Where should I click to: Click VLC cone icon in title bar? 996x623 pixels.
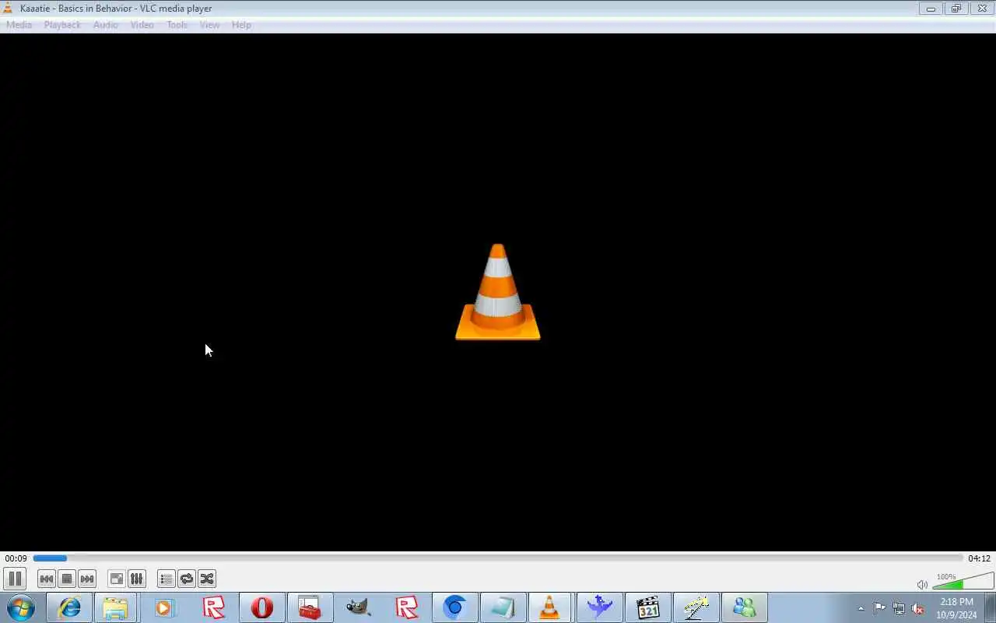[x=8, y=8]
